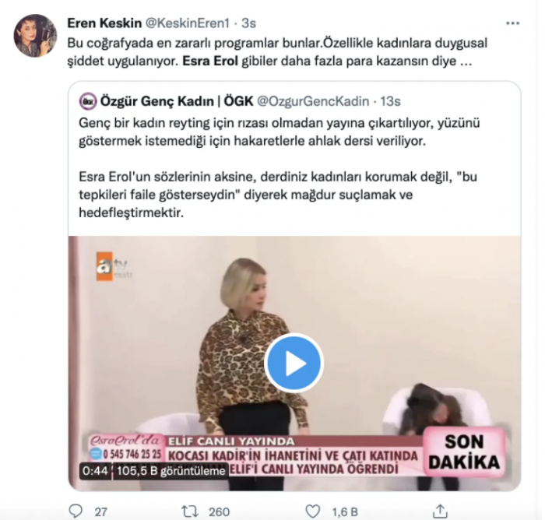Click the bold Esra Erol text
The width and height of the screenshot is (545, 520).
pyautogui.click(x=210, y=61)
